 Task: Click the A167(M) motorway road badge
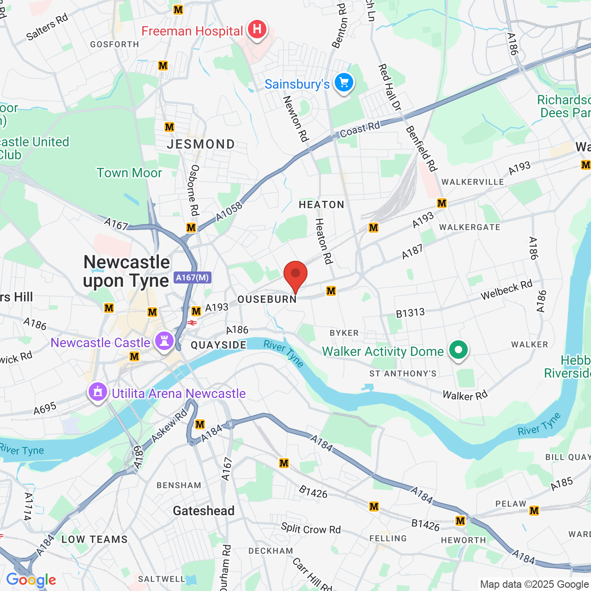click(193, 277)
